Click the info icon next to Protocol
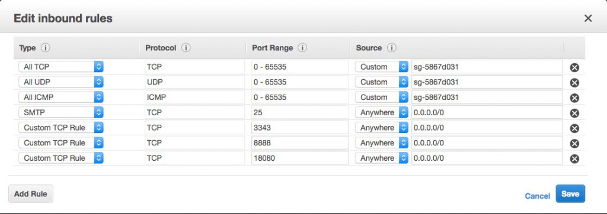 [x=186, y=48]
